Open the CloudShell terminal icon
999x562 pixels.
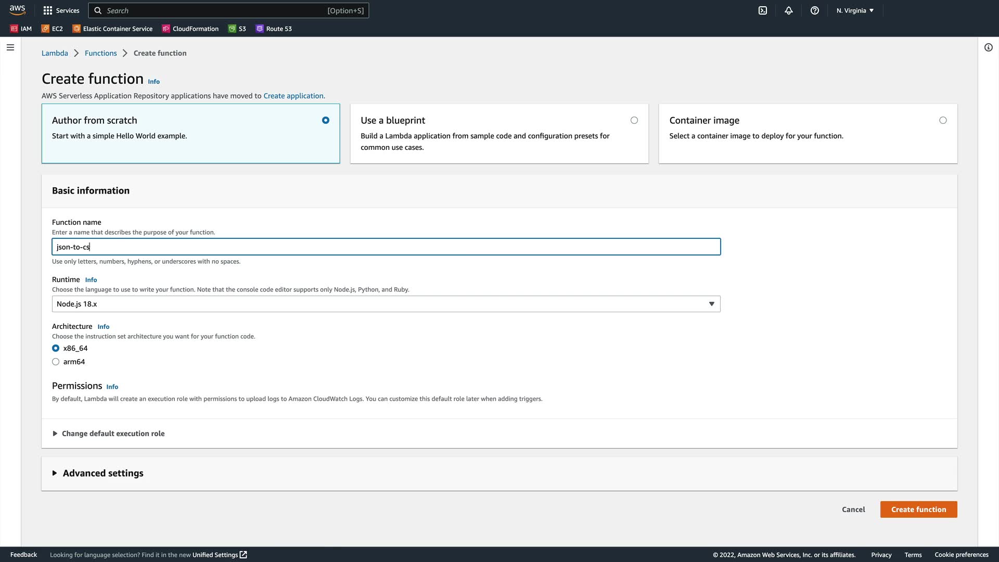763,10
